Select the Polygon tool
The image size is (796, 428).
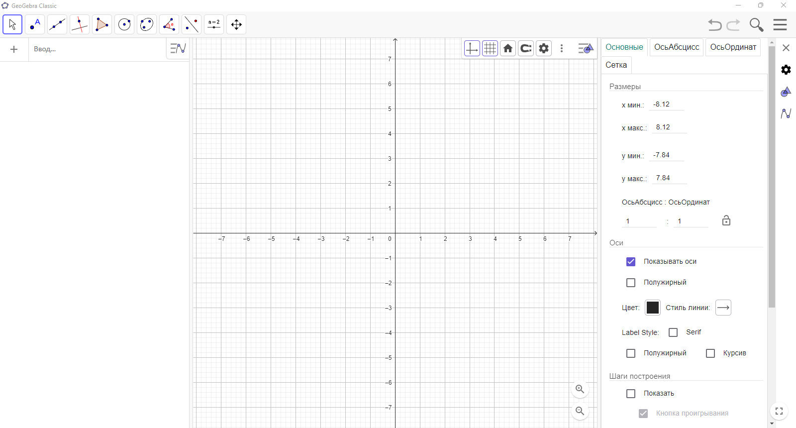102,24
